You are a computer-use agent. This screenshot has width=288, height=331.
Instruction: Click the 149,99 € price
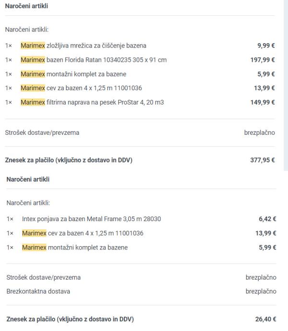(263, 102)
